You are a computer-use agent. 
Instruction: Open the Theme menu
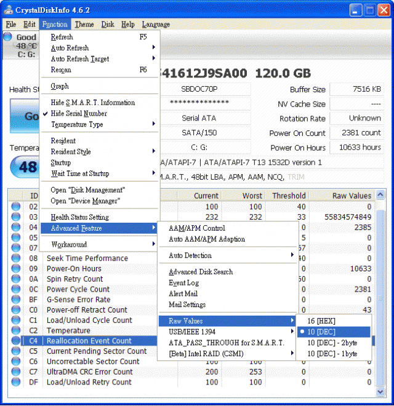click(84, 25)
